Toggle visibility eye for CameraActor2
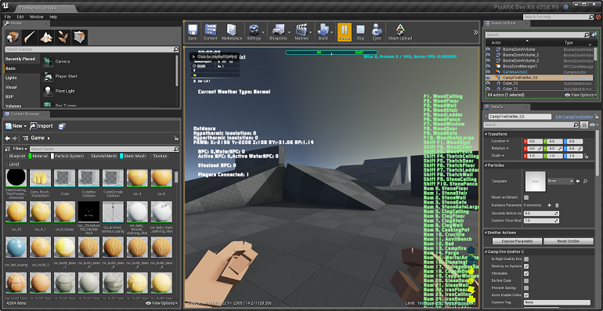The image size is (603, 311). 488,71
